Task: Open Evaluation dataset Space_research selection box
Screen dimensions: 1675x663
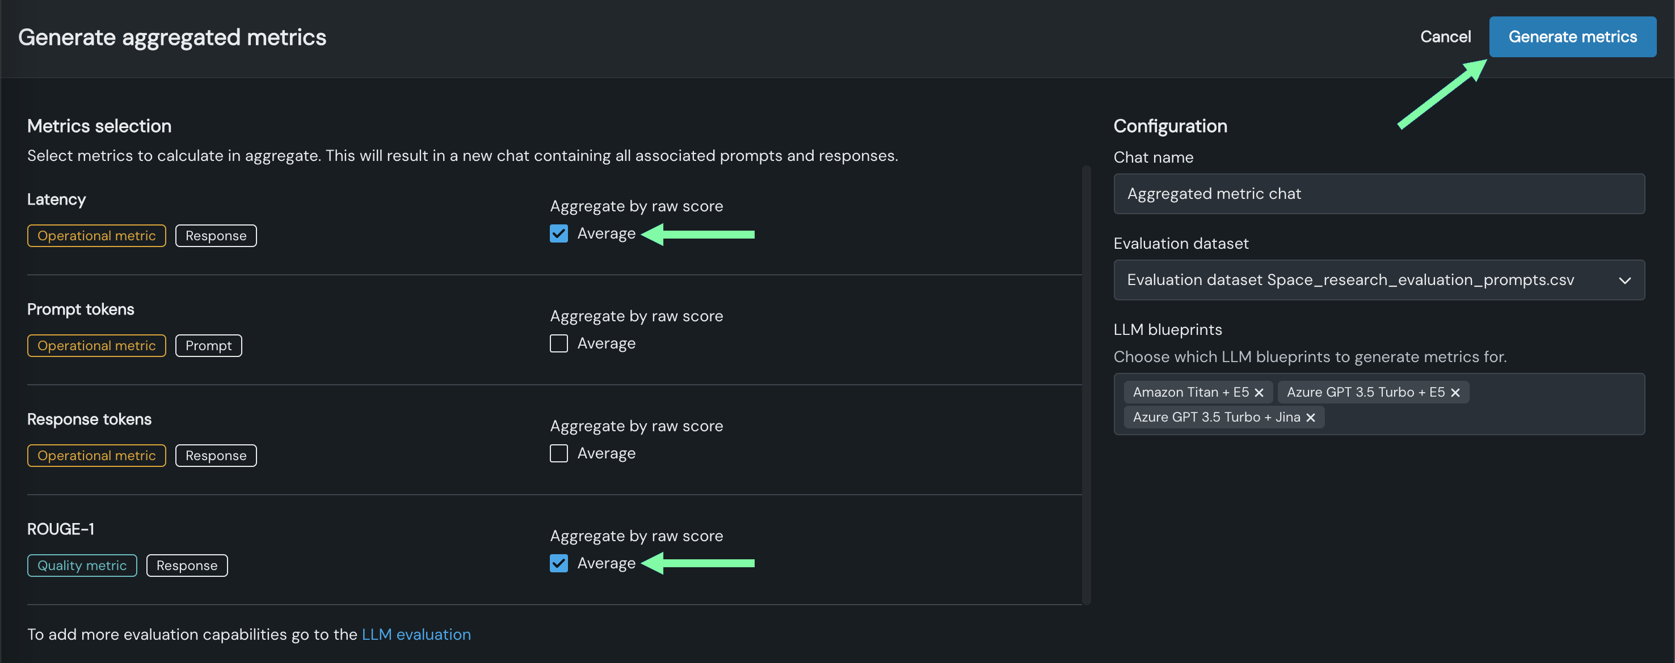Action: (1350, 280)
